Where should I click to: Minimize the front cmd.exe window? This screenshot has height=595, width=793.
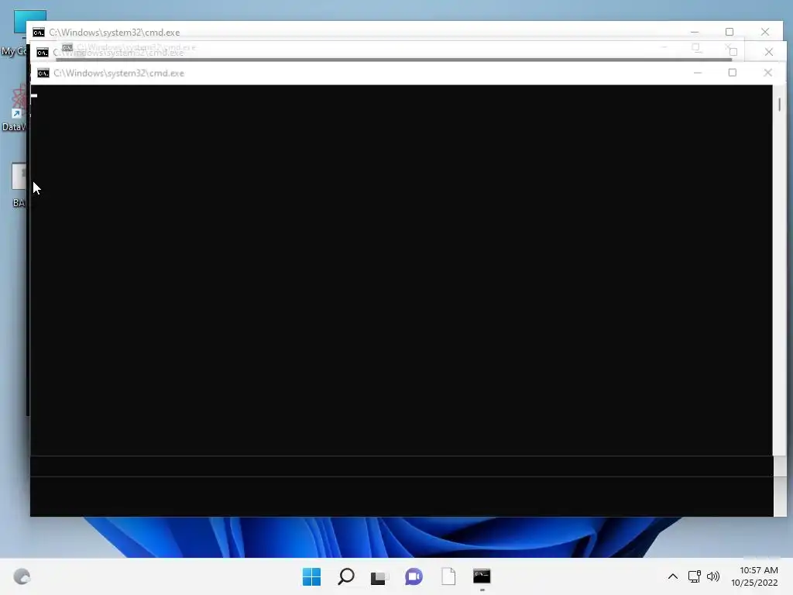pos(698,73)
